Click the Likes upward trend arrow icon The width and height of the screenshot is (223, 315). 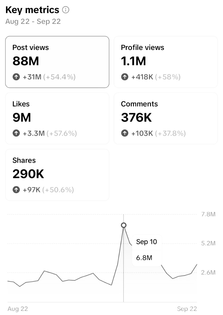pyautogui.click(x=16, y=133)
